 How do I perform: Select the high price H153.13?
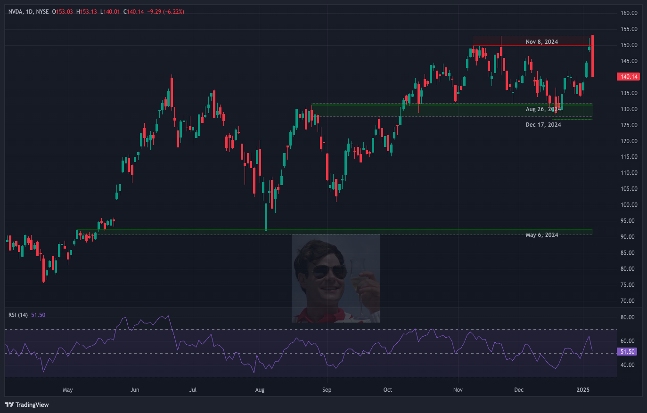(87, 12)
